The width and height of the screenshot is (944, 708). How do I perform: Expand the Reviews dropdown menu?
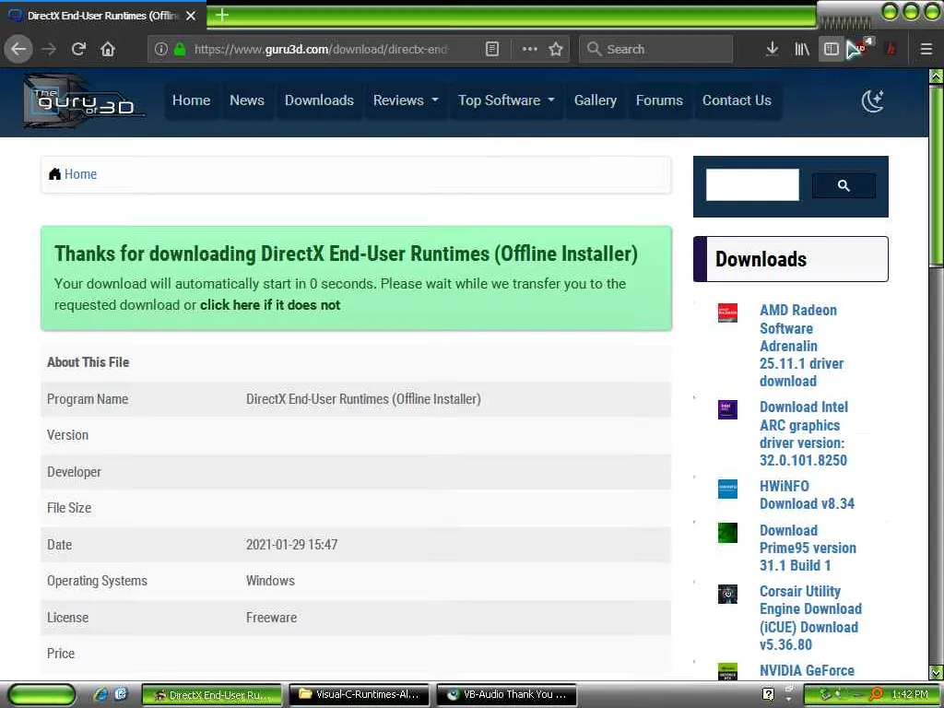(406, 100)
